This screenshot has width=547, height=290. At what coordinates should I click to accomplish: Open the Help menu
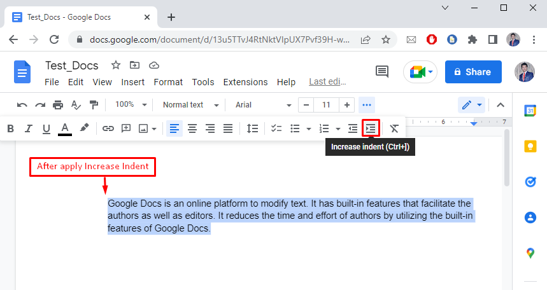pos(286,82)
